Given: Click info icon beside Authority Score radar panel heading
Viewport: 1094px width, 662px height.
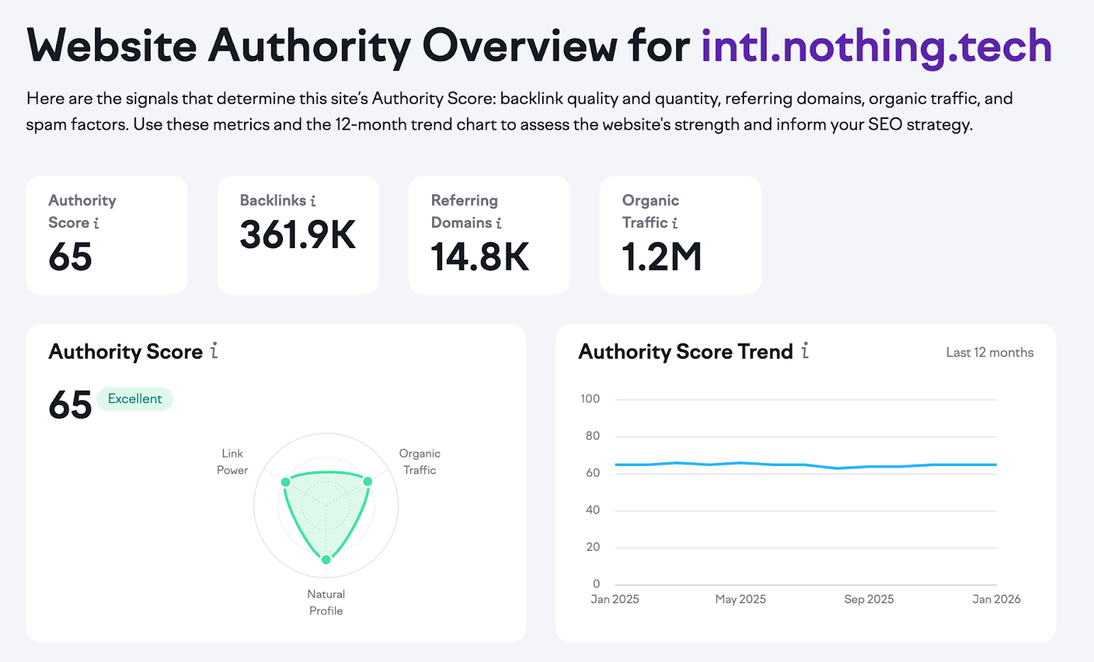Looking at the screenshot, I should pos(214,351).
